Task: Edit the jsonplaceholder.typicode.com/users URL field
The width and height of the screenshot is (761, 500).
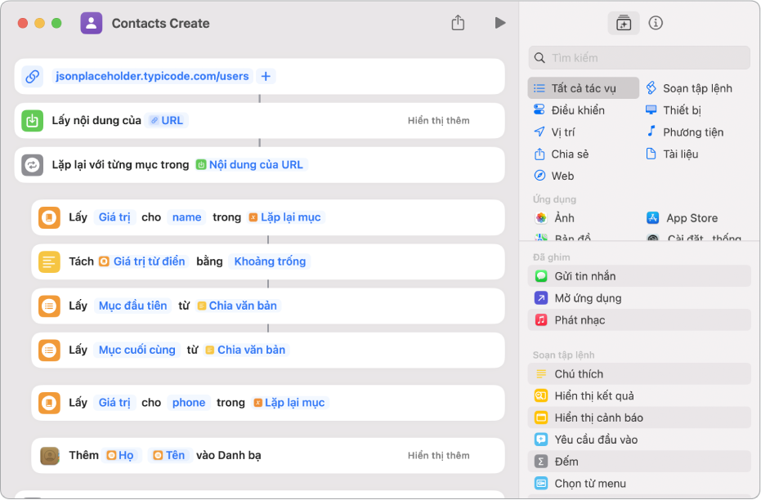Action: (152, 76)
